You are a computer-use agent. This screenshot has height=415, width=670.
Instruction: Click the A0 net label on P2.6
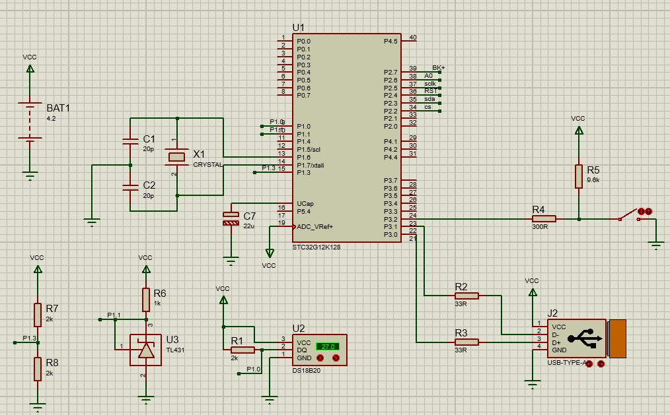pyautogui.click(x=428, y=76)
